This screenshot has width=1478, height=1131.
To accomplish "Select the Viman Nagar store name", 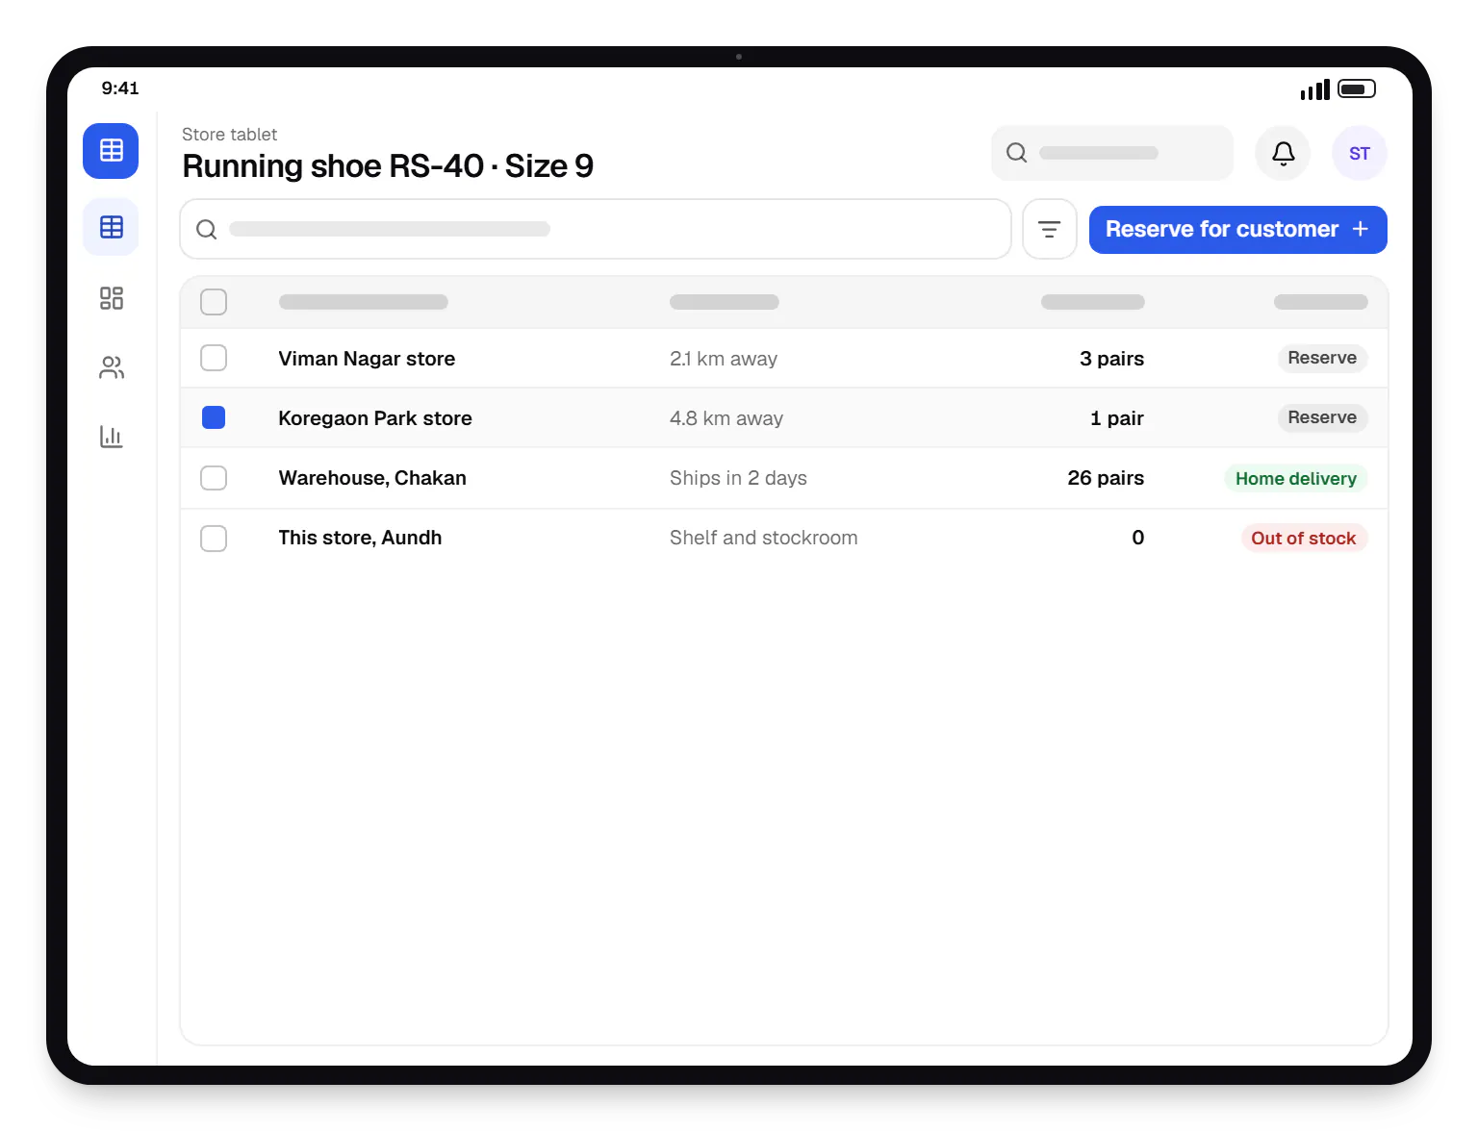I will 367,359.
